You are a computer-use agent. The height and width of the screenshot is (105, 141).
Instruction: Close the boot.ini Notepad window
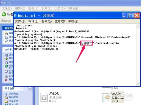(x=137, y=15)
